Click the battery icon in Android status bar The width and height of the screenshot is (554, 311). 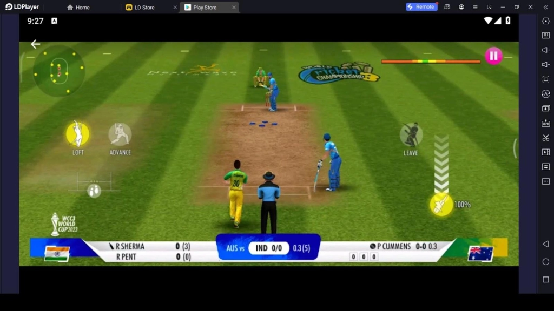click(508, 21)
